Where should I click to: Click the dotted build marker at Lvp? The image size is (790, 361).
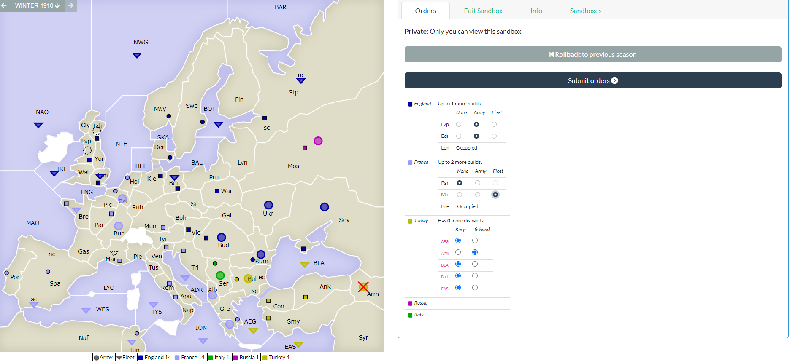tap(87, 150)
